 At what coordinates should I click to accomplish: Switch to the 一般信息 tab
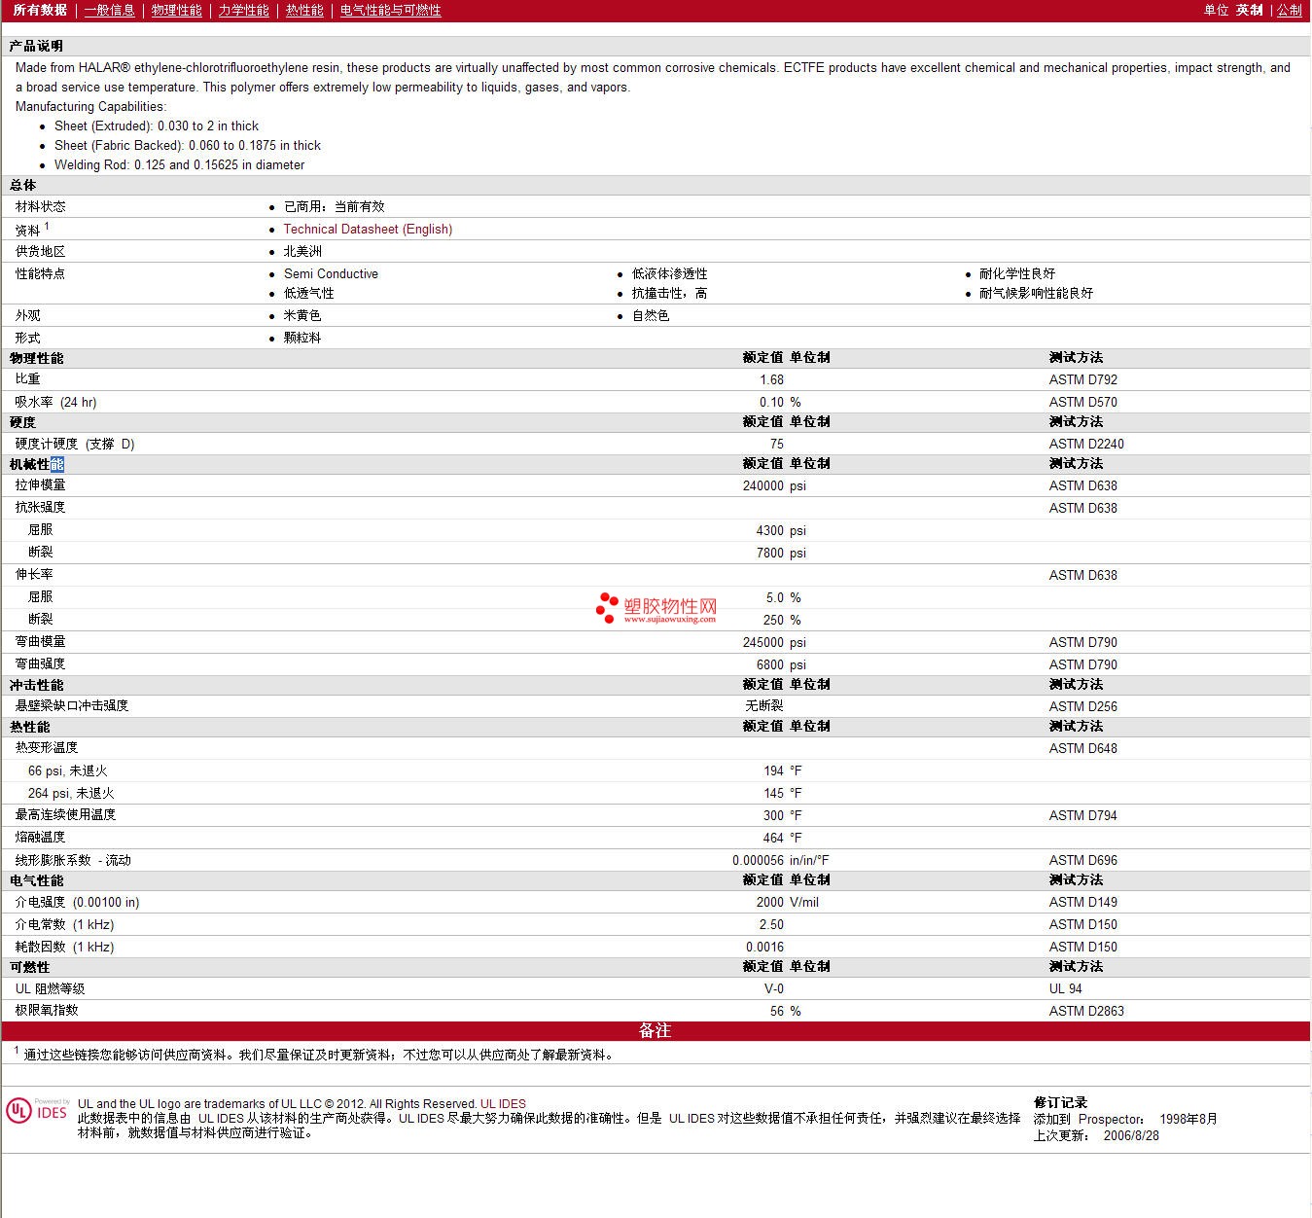[x=109, y=10]
